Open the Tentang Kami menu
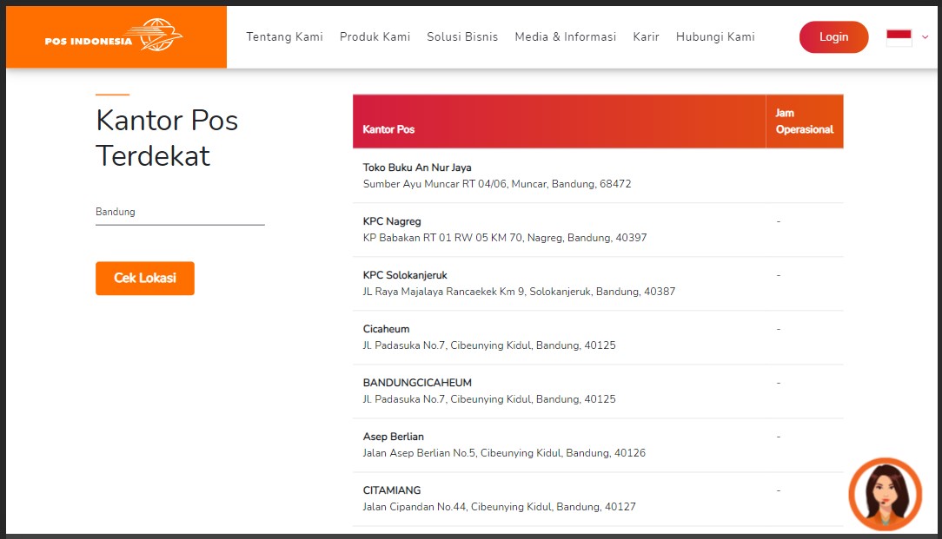942x539 pixels. 285,36
